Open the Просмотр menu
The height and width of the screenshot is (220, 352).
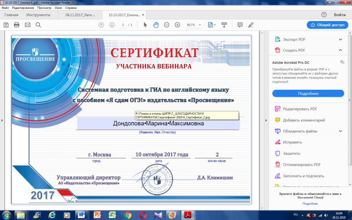(44, 7)
